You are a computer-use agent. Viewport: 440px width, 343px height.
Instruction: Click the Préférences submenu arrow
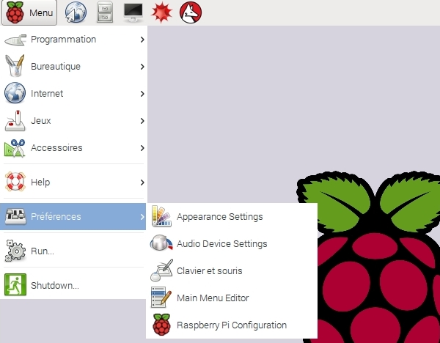click(x=142, y=216)
